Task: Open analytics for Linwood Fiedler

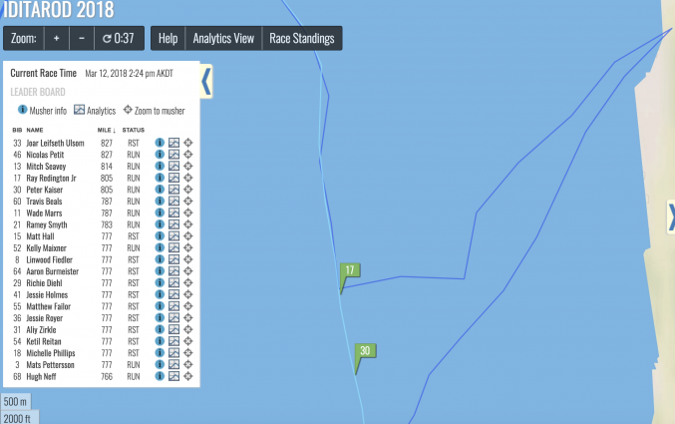Action: coord(173,259)
